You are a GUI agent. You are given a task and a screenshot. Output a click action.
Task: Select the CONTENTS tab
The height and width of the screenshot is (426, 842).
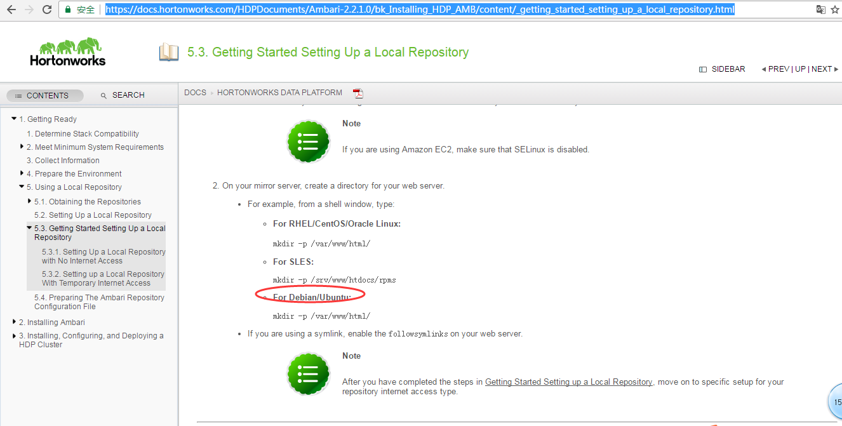pos(45,95)
